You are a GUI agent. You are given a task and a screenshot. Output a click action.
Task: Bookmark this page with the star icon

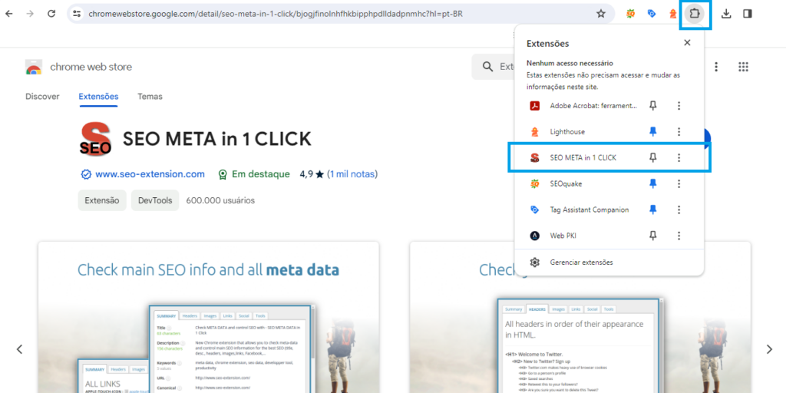600,14
